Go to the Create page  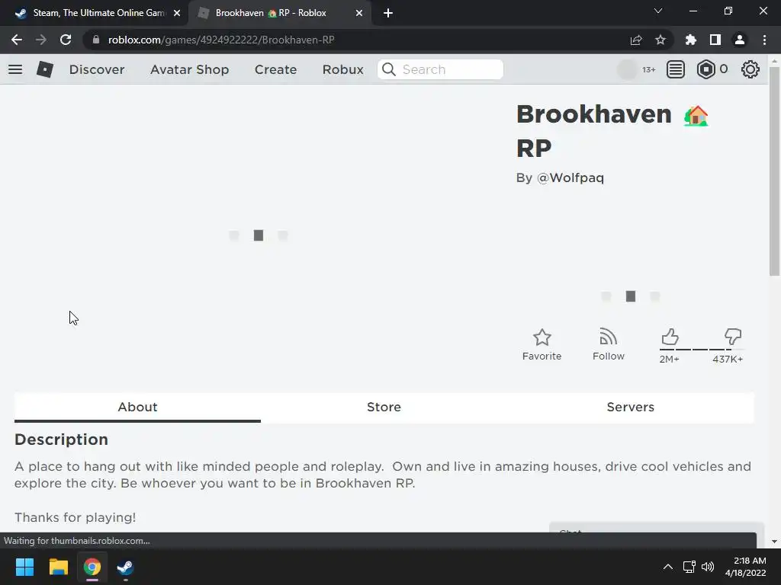pyautogui.click(x=275, y=69)
